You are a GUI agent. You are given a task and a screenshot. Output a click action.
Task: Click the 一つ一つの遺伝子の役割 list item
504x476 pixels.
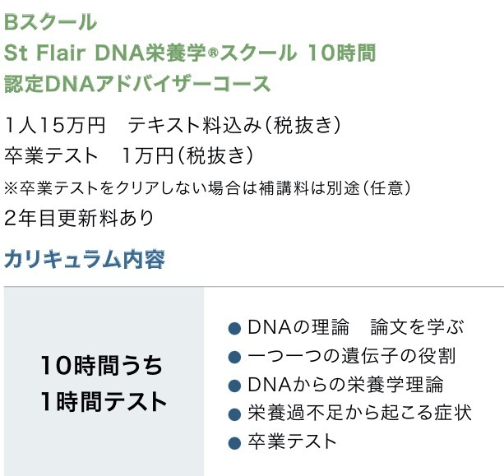pos(351,357)
